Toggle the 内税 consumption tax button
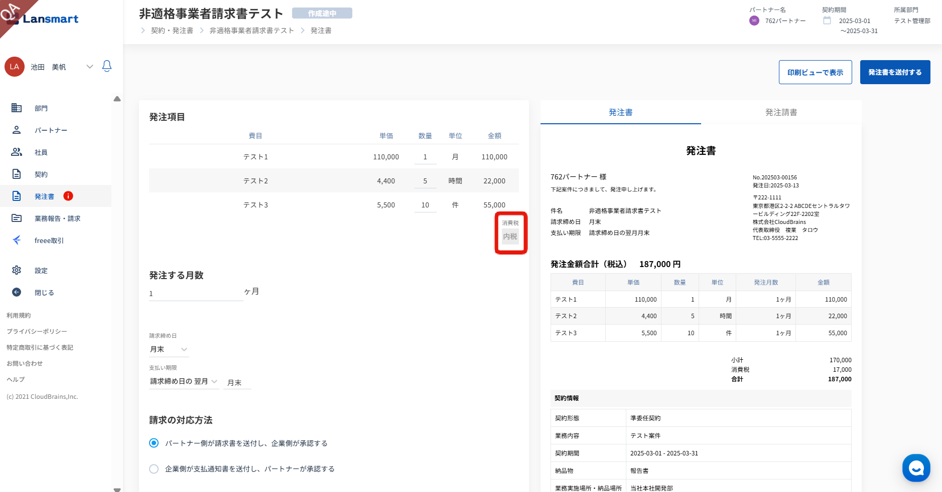The width and height of the screenshot is (942, 492). click(x=510, y=236)
